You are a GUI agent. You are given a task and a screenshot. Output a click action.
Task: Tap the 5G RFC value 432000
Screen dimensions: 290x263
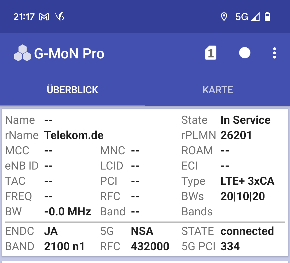point(150,246)
